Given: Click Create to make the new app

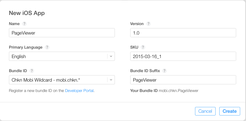Looking at the screenshot, I should [230, 111].
